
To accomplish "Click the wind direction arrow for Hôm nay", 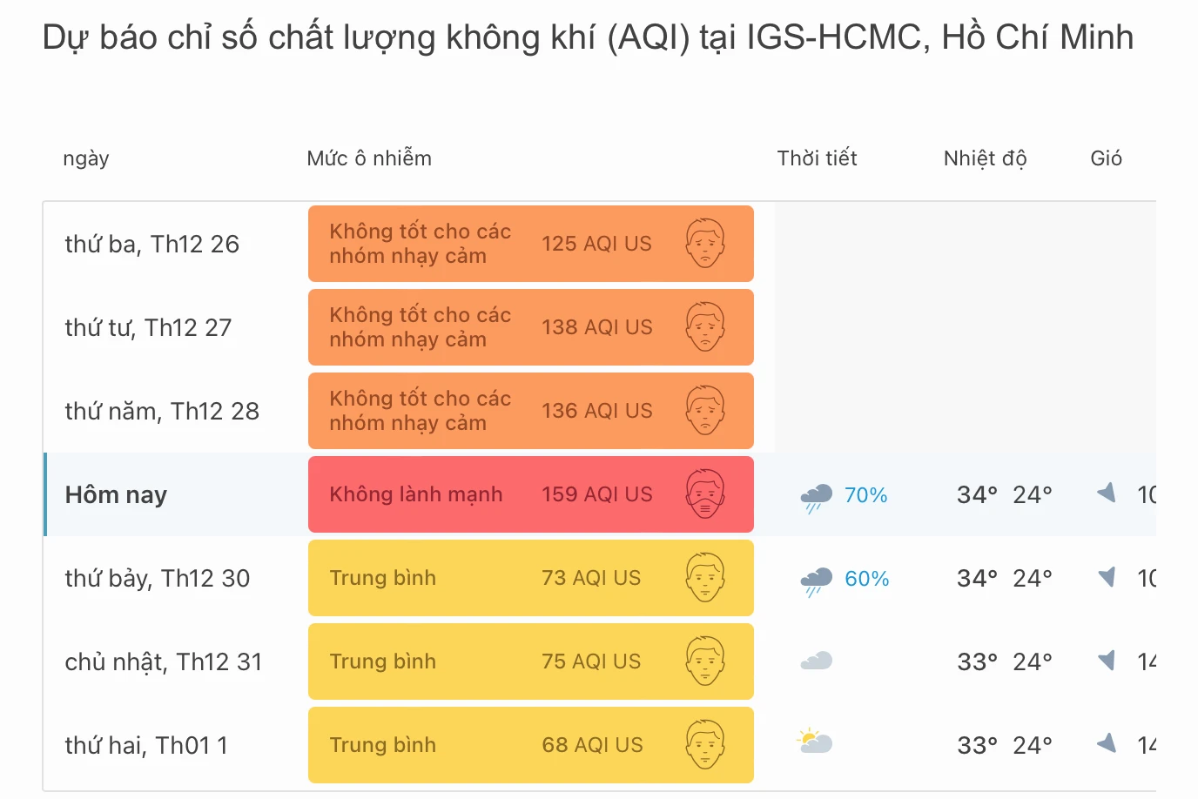I will tap(1106, 493).
